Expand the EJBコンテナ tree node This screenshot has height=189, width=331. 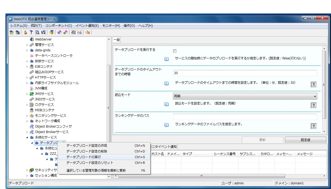click(x=27, y=67)
